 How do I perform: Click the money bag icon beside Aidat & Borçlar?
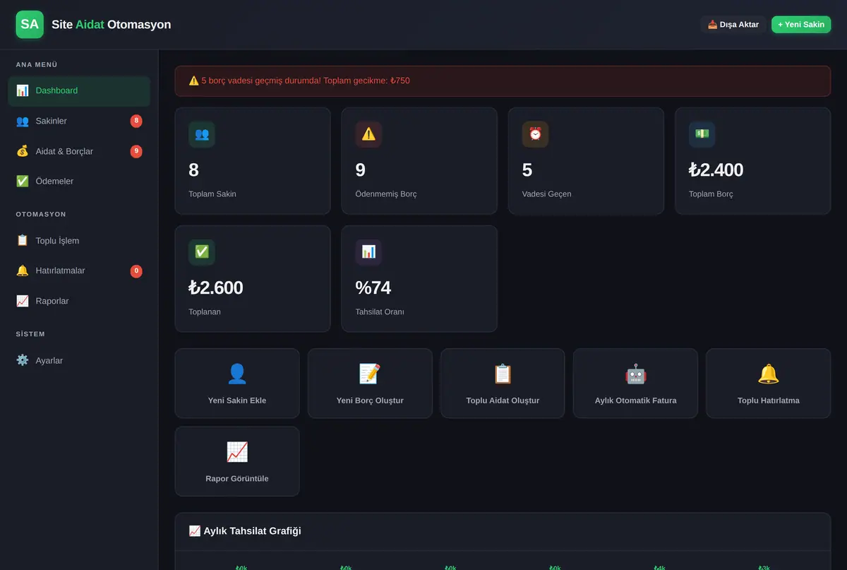tap(23, 151)
